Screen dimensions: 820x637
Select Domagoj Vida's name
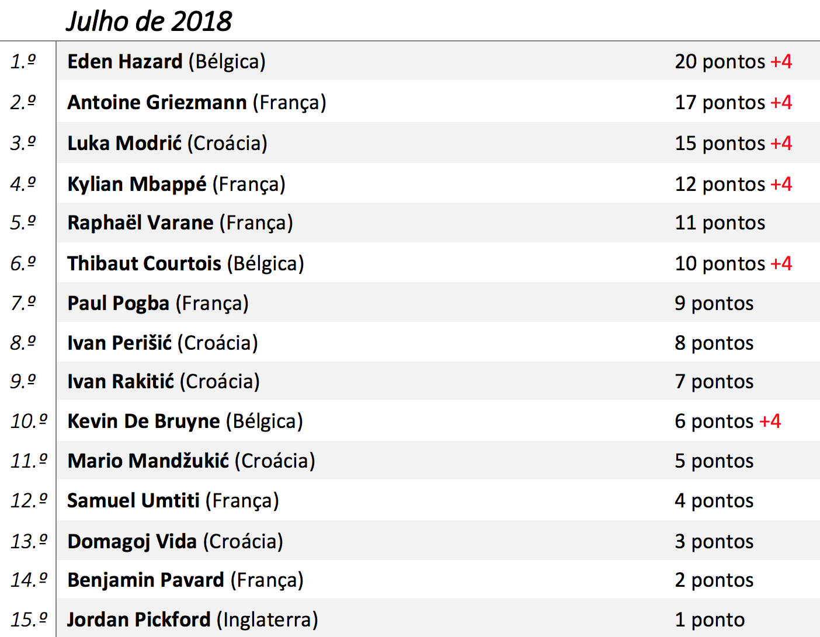coord(132,541)
